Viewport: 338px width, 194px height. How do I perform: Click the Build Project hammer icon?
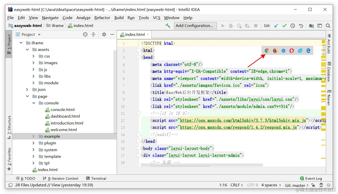tap(168, 25)
